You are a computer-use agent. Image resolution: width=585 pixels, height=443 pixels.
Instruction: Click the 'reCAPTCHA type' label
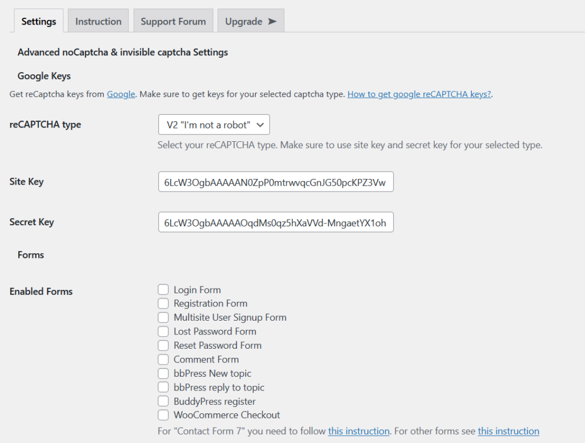pos(45,125)
